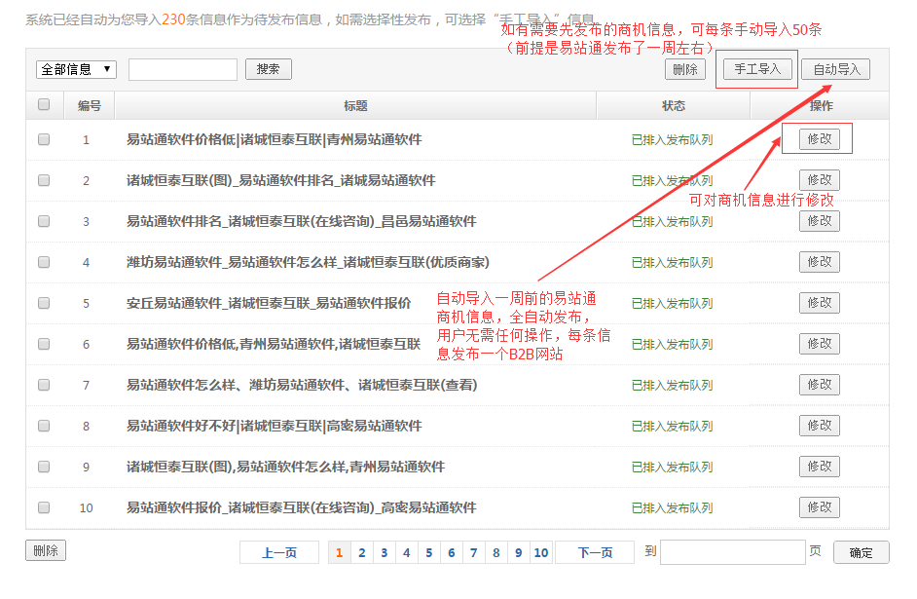Image resolution: width=917 pixels, height=599 pixels.
Task: Confirm page jump with 确定 button
Action: pos(861,552)
